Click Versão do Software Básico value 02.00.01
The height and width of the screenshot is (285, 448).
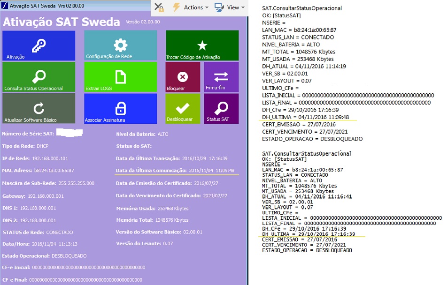click(193, 232)
